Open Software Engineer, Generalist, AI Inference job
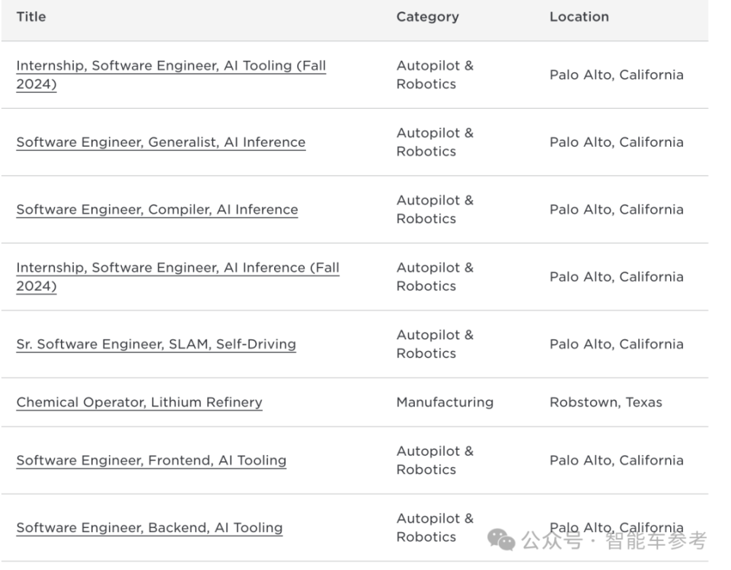This screenshot has height=570, width=731. (161, 142)
